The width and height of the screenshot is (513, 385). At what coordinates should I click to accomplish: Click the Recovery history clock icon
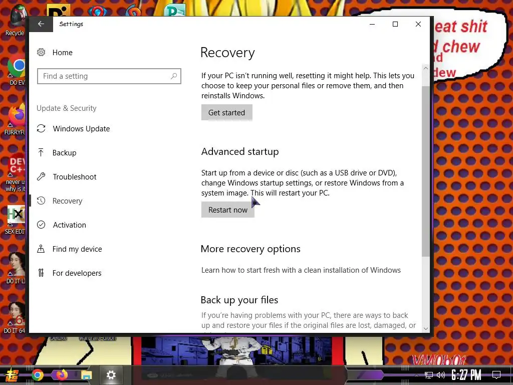(41, 201)
